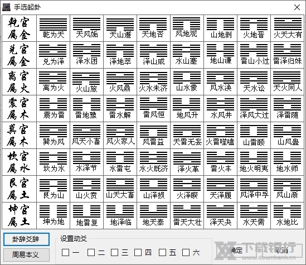Image resolution: width=306 pixels, height=265 pixels.
Task: Pick the 水地比 hexagram
Action: point(287,215)
